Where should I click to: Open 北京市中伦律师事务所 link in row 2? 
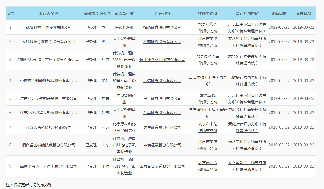tap(208, 42)
